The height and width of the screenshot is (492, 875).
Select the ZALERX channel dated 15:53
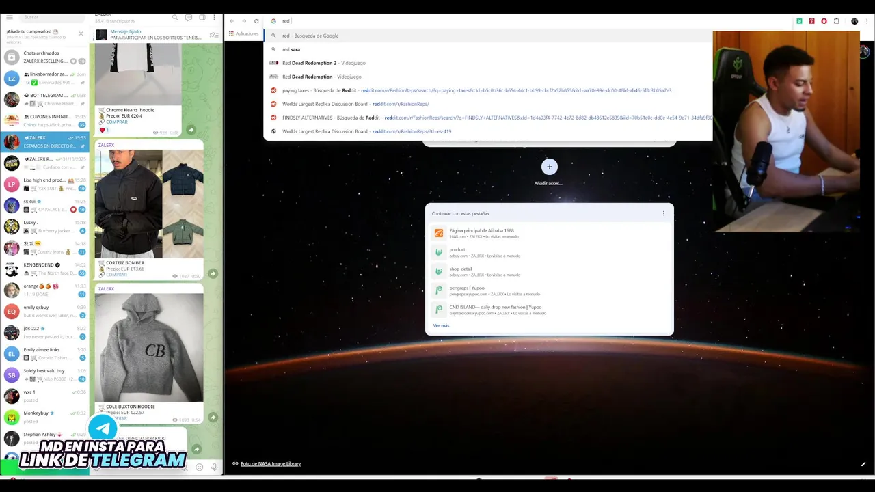tap(44, 141)
